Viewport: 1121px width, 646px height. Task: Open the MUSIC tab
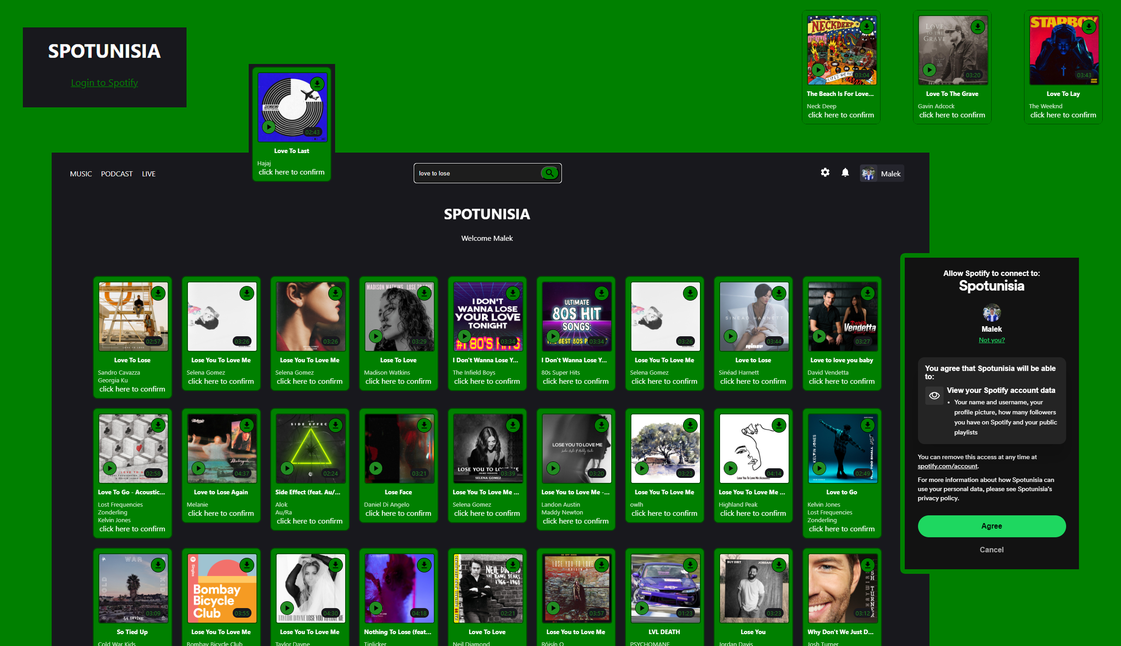tap(81, 174)
